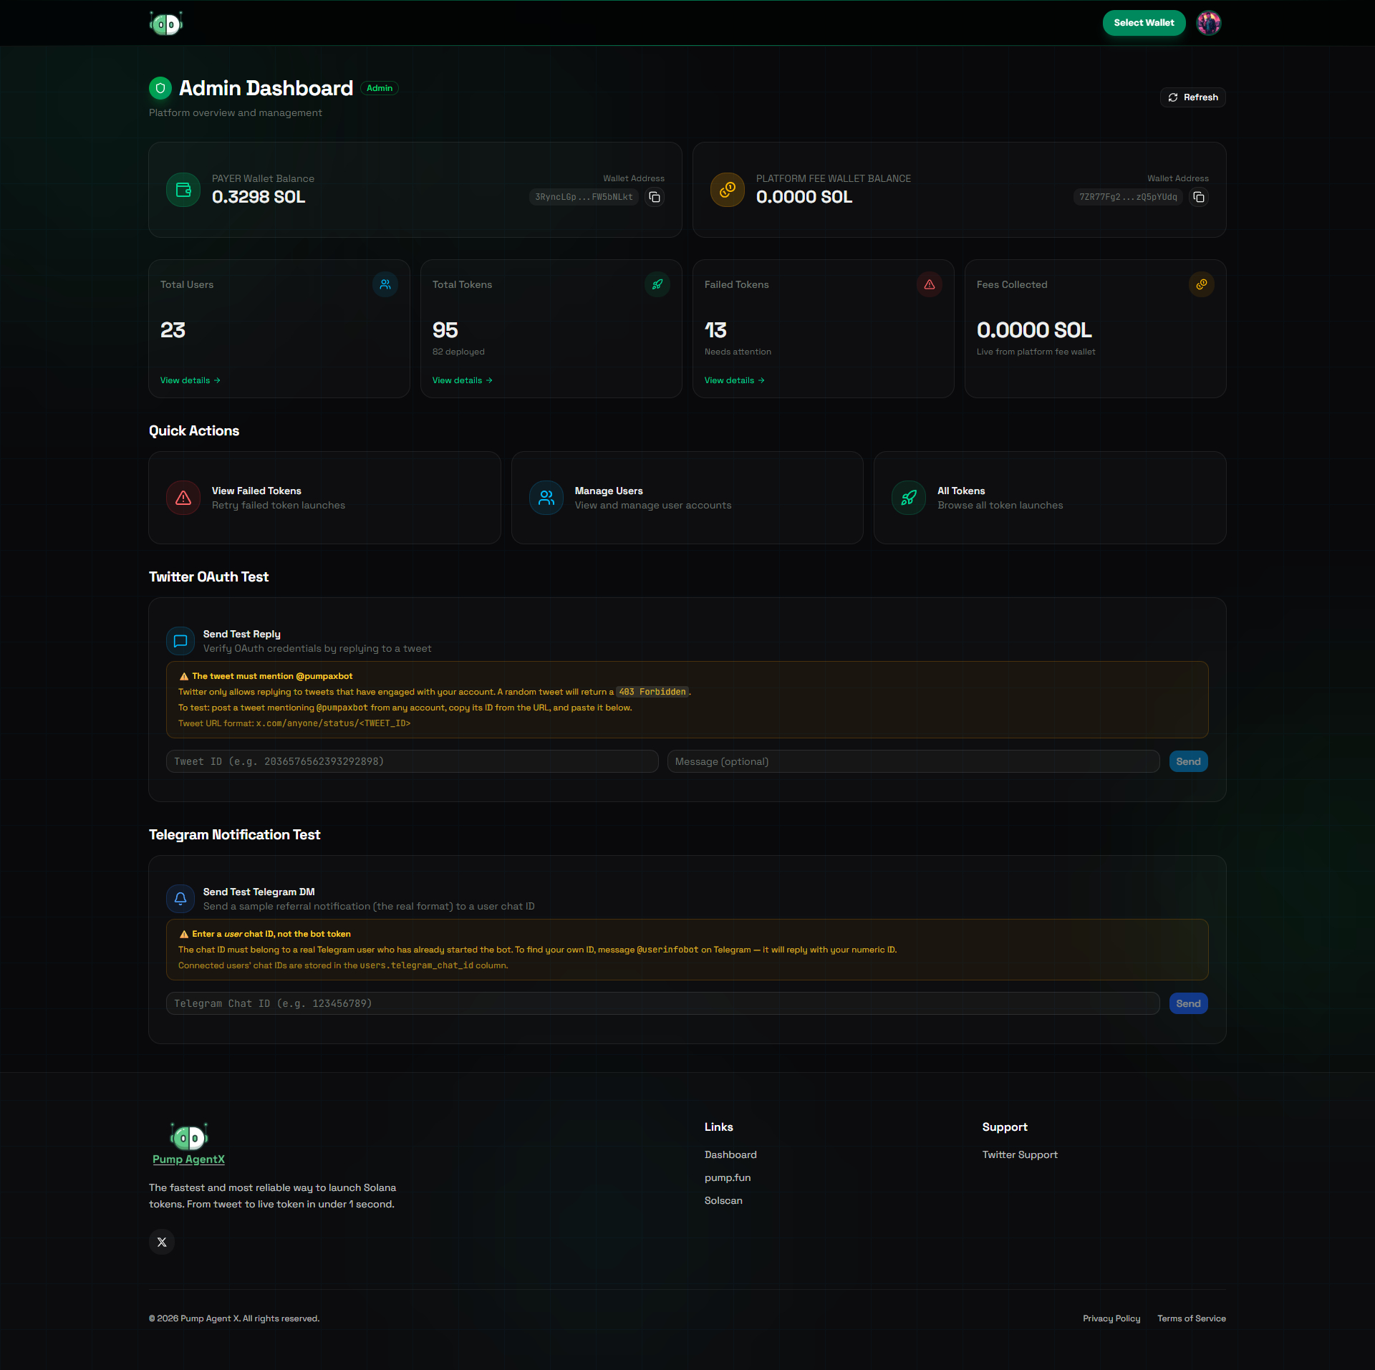
Task: Click the rocket icon on All Tokens card
Action: (x=909, y=498)
